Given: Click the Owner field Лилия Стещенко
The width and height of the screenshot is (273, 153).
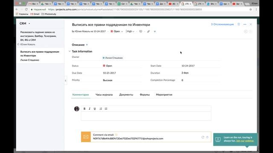Looking at the screenshot, I should click(x=113, y=58).
